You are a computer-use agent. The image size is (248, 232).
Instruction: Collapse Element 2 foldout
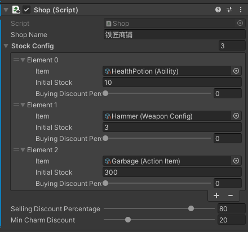(23, 150)
